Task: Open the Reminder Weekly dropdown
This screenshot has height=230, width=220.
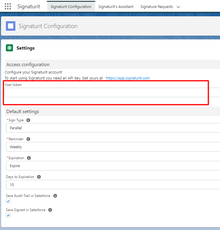Action: point(113,147)
